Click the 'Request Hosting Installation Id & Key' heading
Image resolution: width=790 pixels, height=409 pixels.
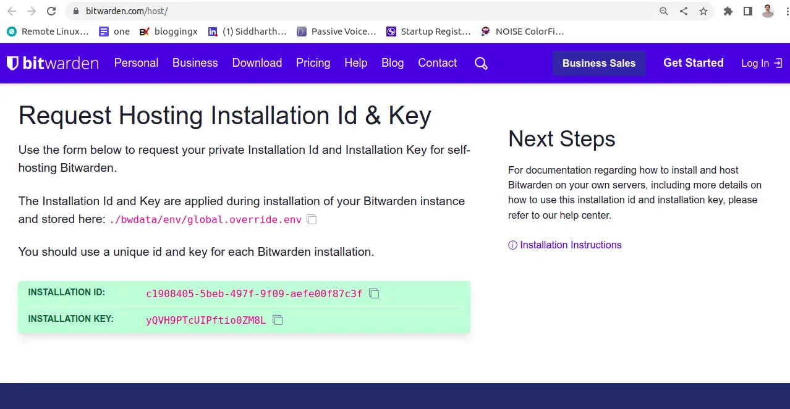tap(225, 116)
